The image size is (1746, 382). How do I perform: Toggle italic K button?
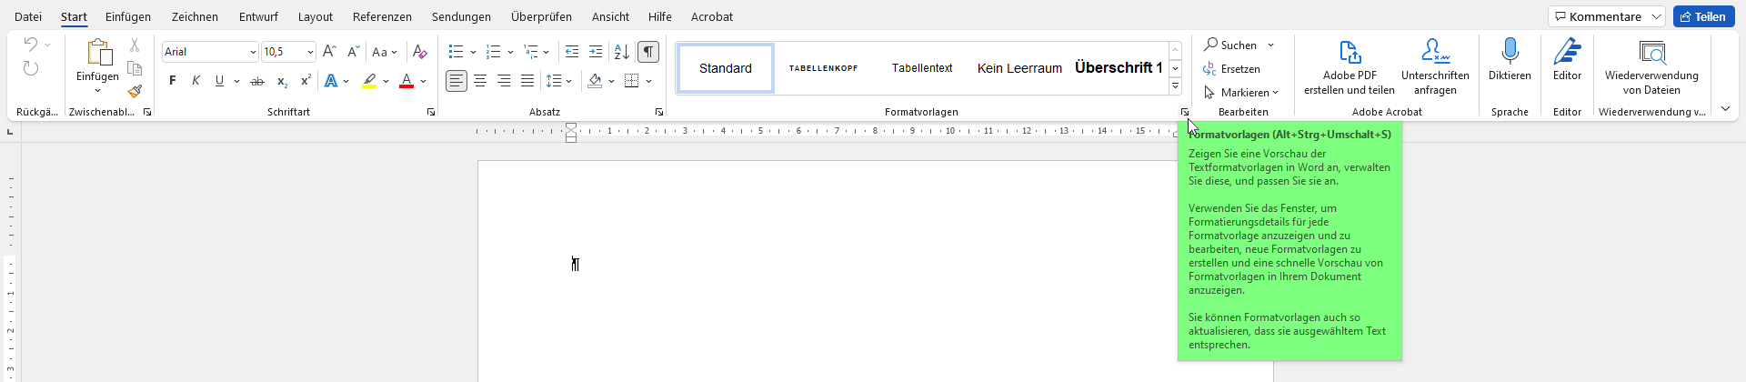pos(196,81)
